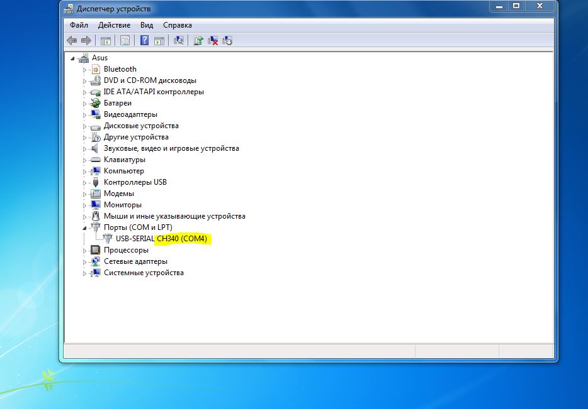This screenshot has height=409, width=588.
Task: Select USB-SERIAL CH340 (COM4) device
Action: 161,239
